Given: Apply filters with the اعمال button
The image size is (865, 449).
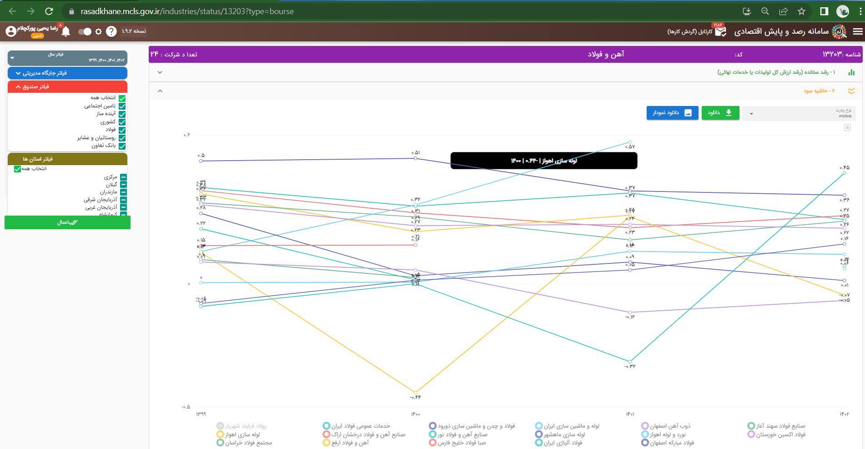Looking at the screenshot, I should tap(67, 222).
